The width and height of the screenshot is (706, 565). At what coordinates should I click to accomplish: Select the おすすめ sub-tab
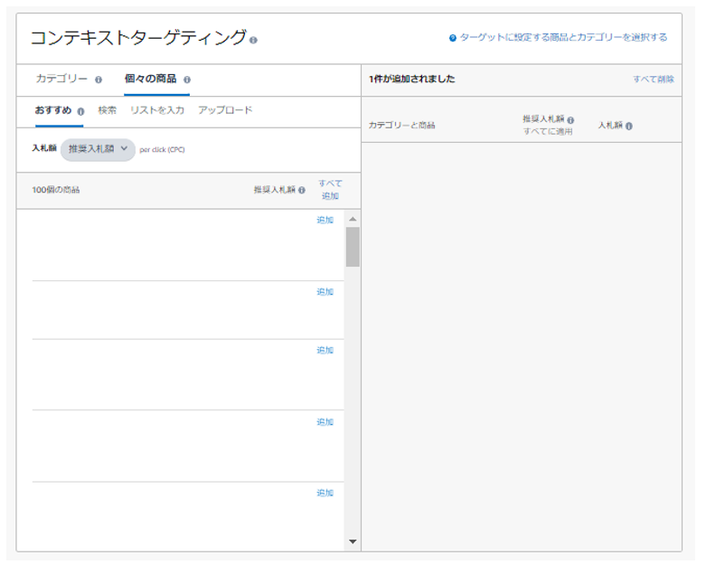point(53,110)
